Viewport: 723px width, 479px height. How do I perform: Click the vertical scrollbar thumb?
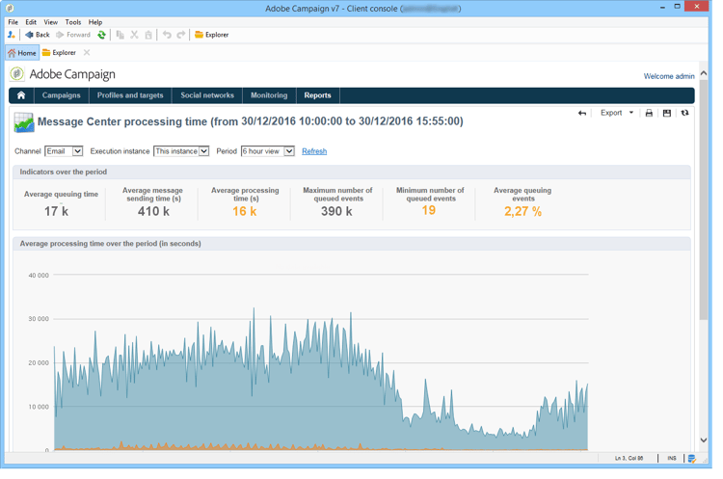(x=704, y=200)
